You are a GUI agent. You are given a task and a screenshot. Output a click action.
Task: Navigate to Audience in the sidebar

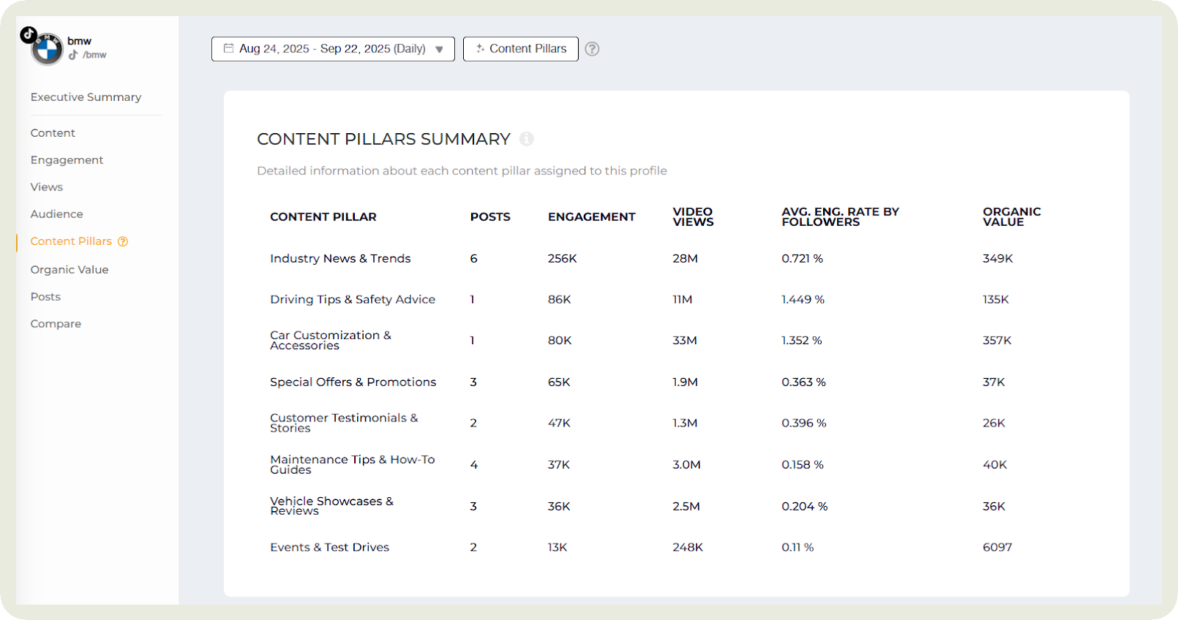pos(57,214)
